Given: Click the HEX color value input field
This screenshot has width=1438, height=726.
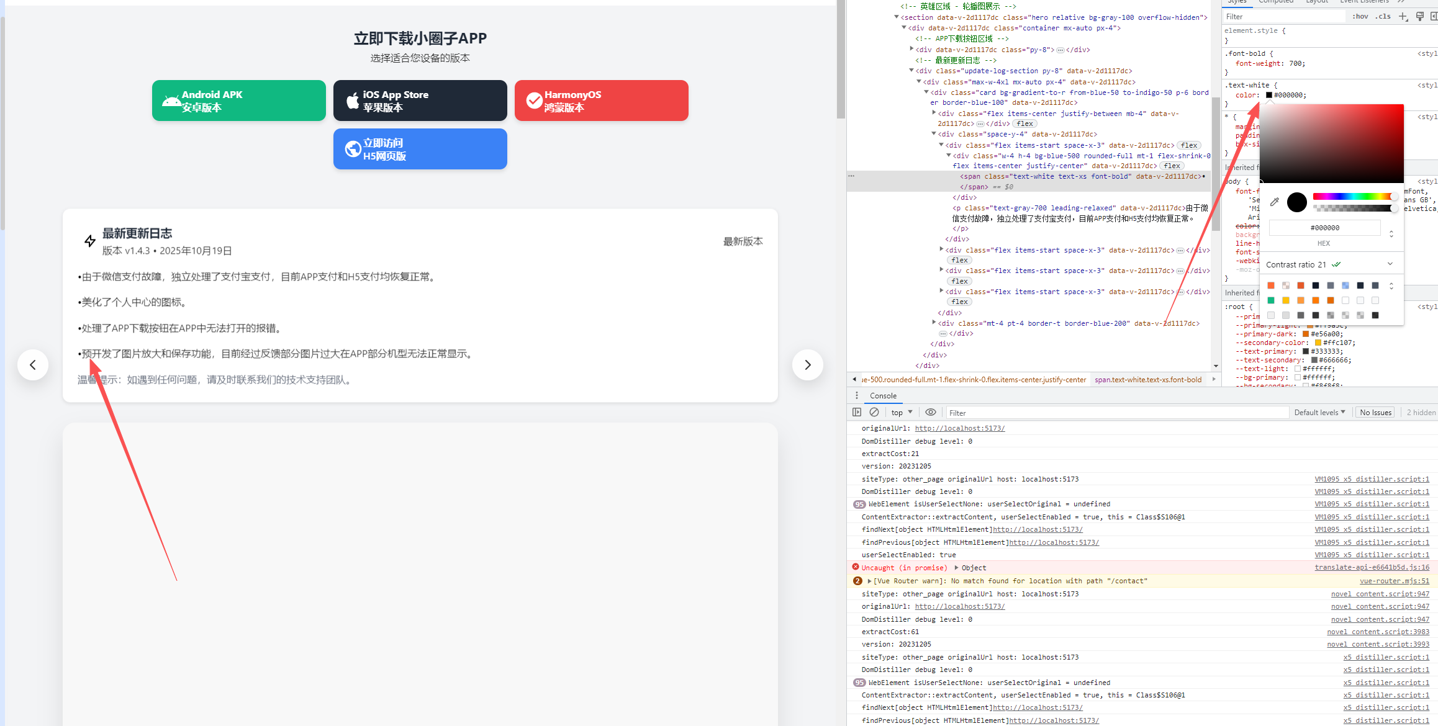Looking at the screenshot, I should 1324,228.
